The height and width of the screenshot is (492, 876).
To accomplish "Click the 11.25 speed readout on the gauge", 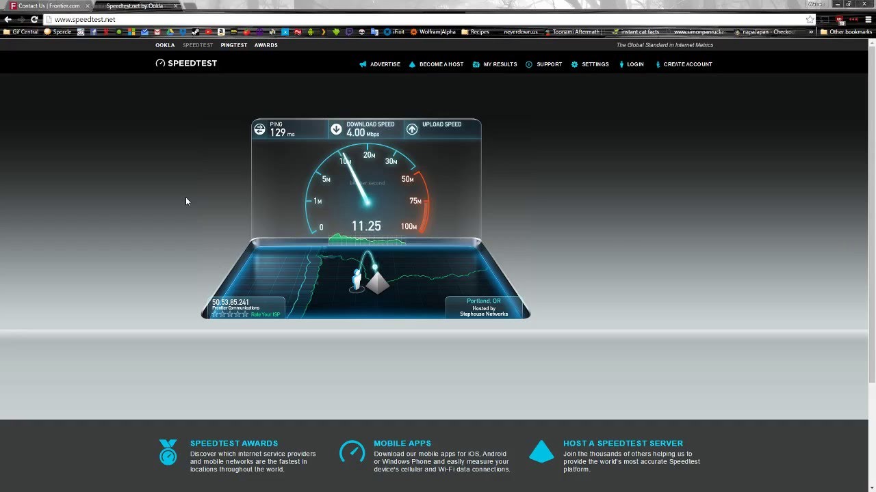I will [366, 226].
